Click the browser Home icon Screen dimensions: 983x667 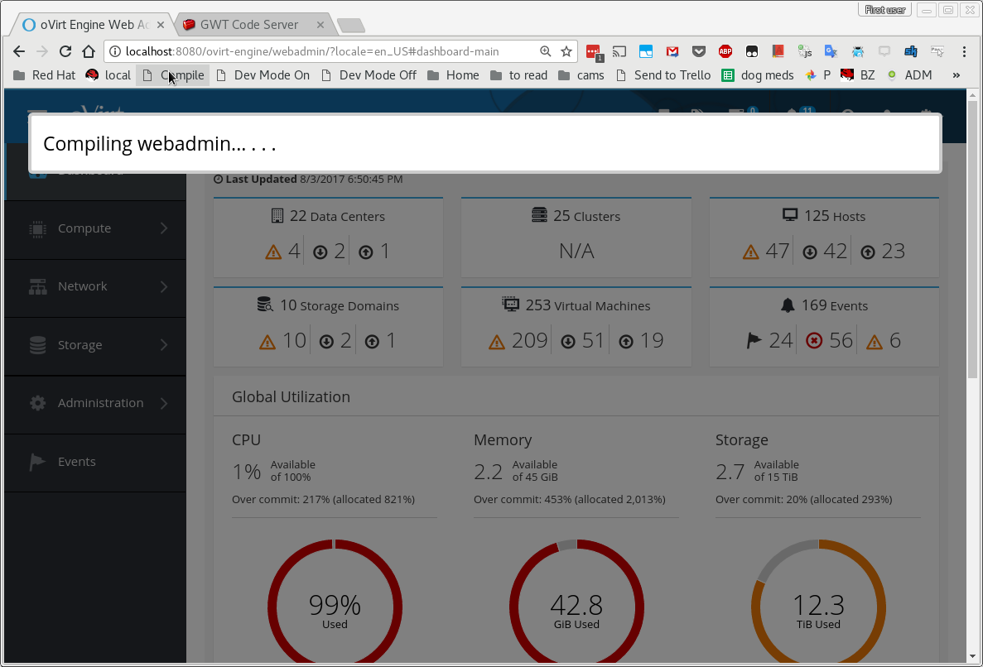point(89,51)
